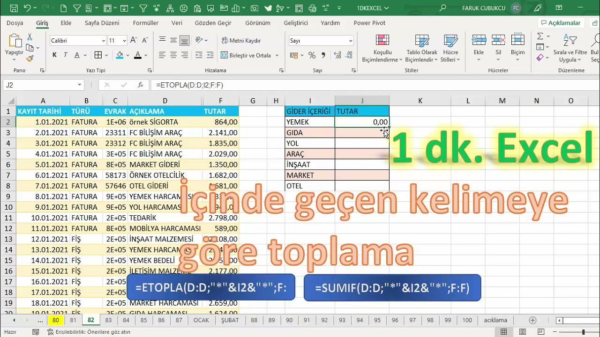
Task: Toggle underline formatting
Action: click(76, 55)
